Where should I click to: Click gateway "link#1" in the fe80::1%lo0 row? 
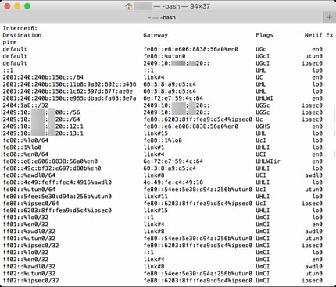pos(154,147)
